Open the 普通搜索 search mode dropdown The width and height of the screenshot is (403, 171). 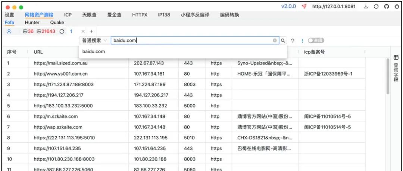[x=94, y=40]
